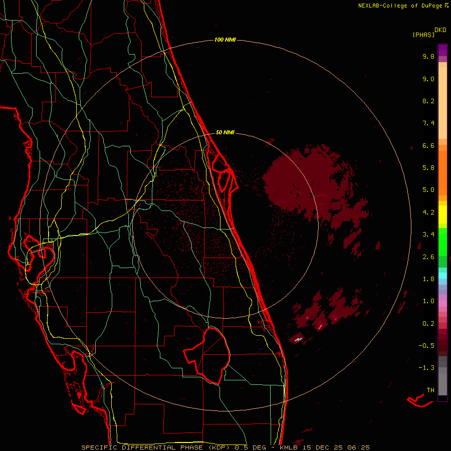Click the TH label on the color scale

(430, 390)
